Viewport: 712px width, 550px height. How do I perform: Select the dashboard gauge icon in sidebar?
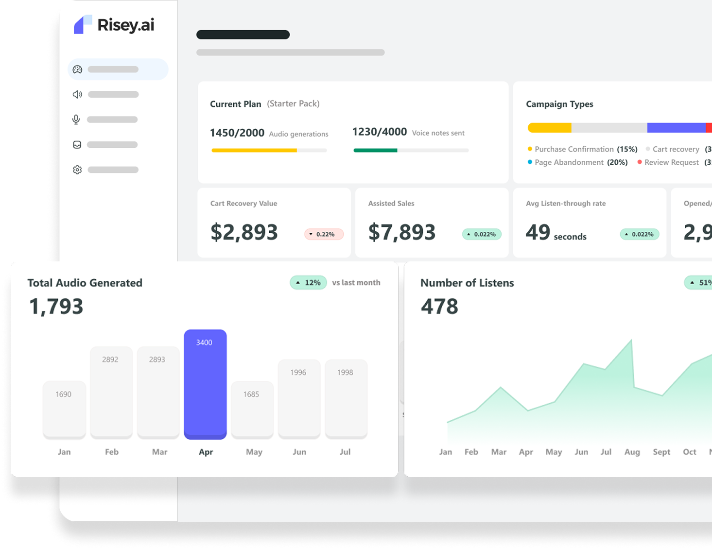77,69
